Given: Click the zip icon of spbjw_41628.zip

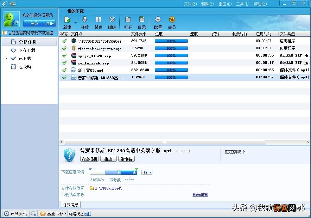Looking at the screenshot, I should point(74,55).
